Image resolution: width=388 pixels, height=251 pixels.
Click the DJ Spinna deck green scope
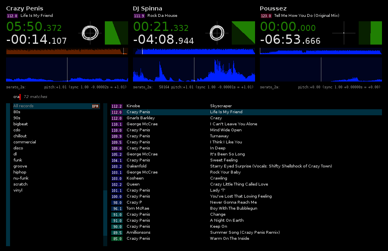243,33
